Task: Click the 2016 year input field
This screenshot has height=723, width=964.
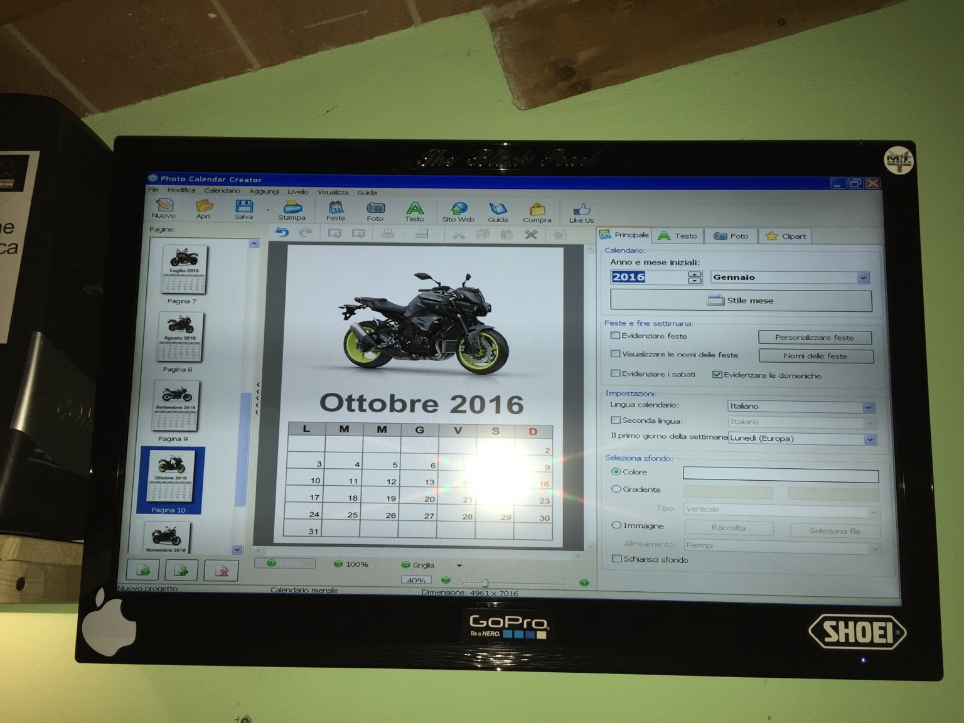Action: [648, 277]
